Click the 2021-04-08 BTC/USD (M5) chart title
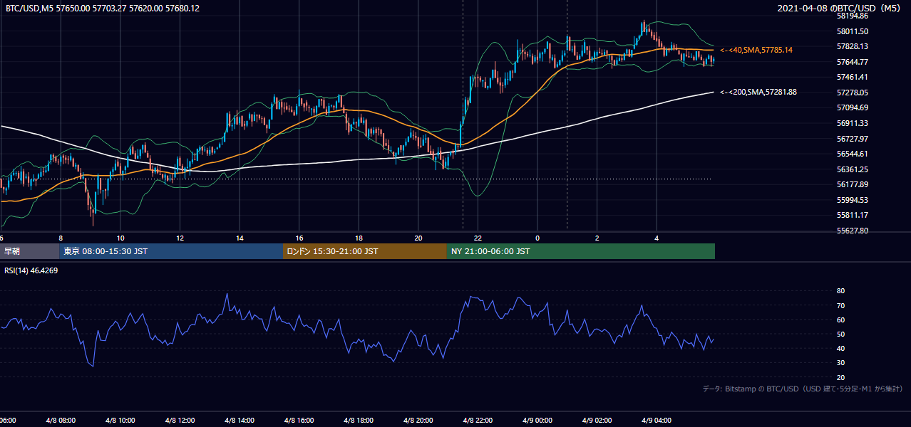 coord(840,8)
